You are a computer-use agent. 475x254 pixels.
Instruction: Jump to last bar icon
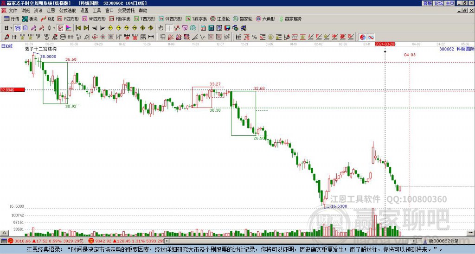coord(86,28)
